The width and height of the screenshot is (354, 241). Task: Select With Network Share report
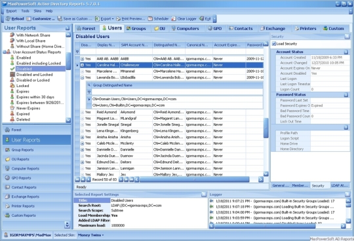(x=33, y=35)
